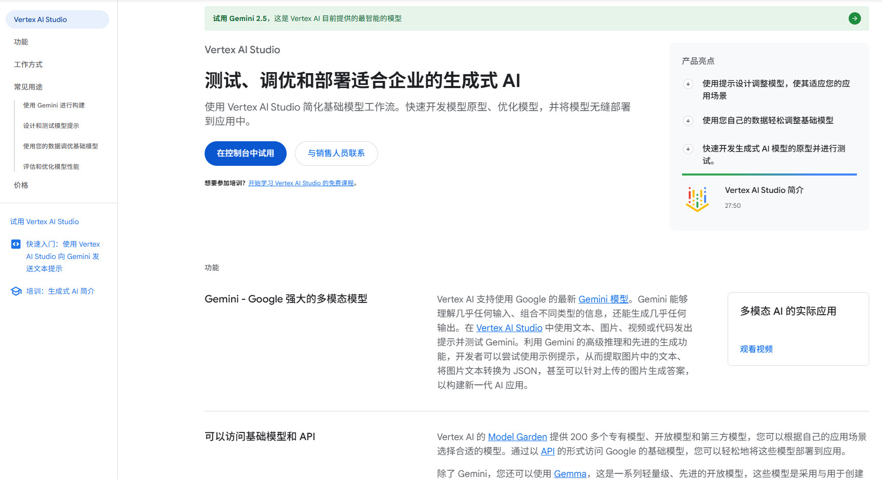Expand the '使用提示设计调整模型' highlight arrow
The image size is (882, 479).
(688, 84)
